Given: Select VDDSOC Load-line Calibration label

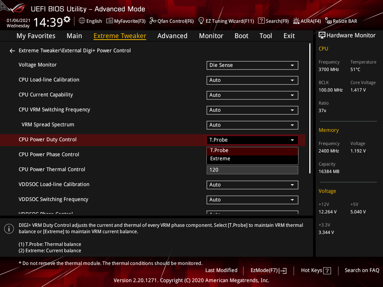Looking at the screenshot, I should 54,184.
